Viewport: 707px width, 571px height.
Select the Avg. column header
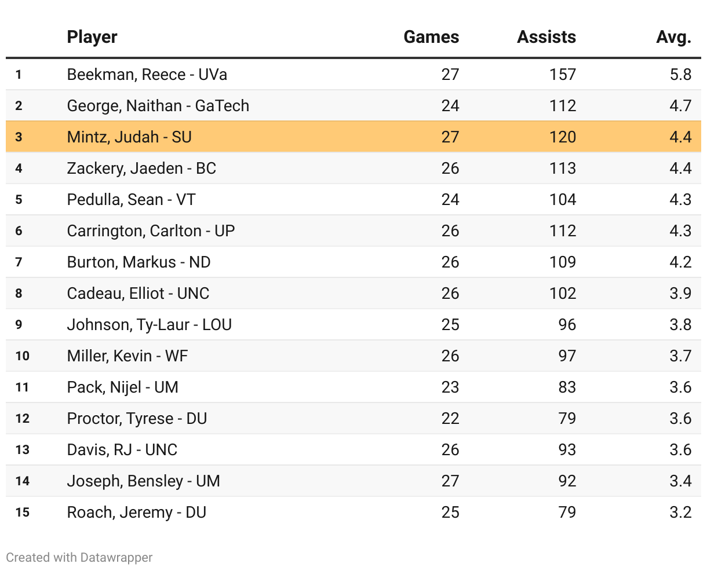pyautogui.click(x=673, y=37)
